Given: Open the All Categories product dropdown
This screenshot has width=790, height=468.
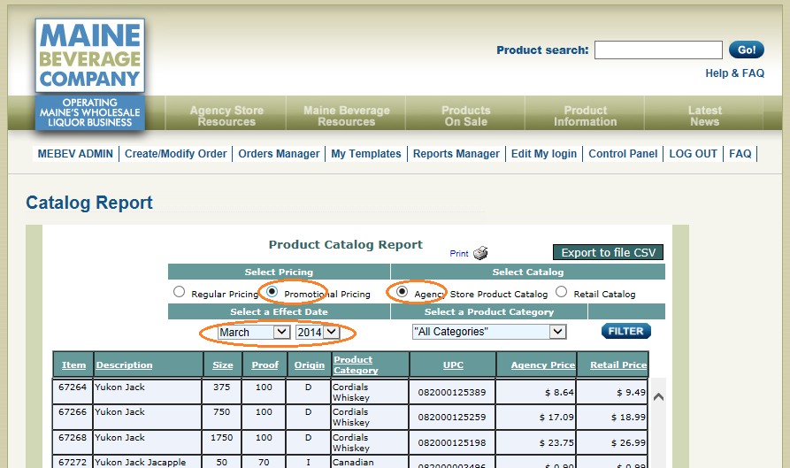Looking at the screenshot, I should tap(489, 332).
